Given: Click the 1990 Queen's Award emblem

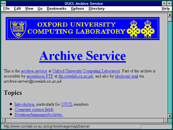Looking at the screenshot, I should (x=134, y=29).
